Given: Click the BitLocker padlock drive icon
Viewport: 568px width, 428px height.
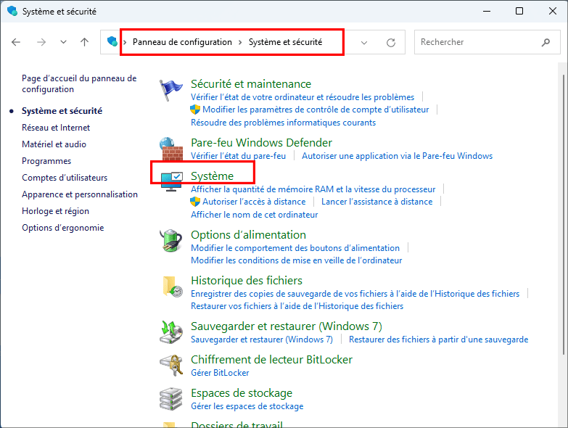Looking at the screenshot, I should click(x=171, y=365).
